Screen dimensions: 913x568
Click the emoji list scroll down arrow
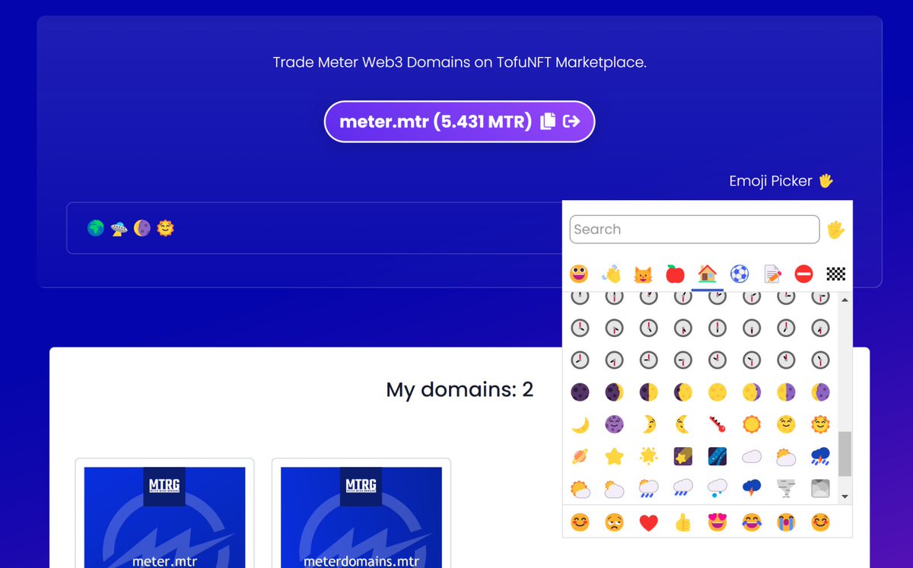point(845,497)
